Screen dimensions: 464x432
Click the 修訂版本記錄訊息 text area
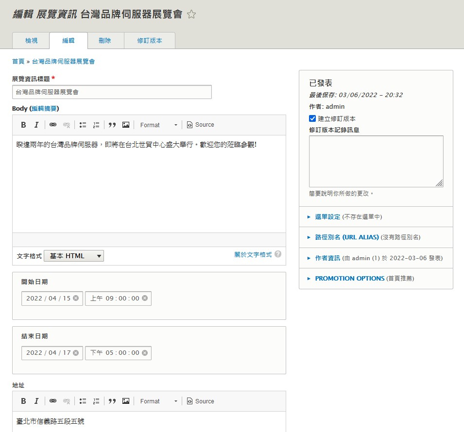pyautogui.click(x=376, y=161)
